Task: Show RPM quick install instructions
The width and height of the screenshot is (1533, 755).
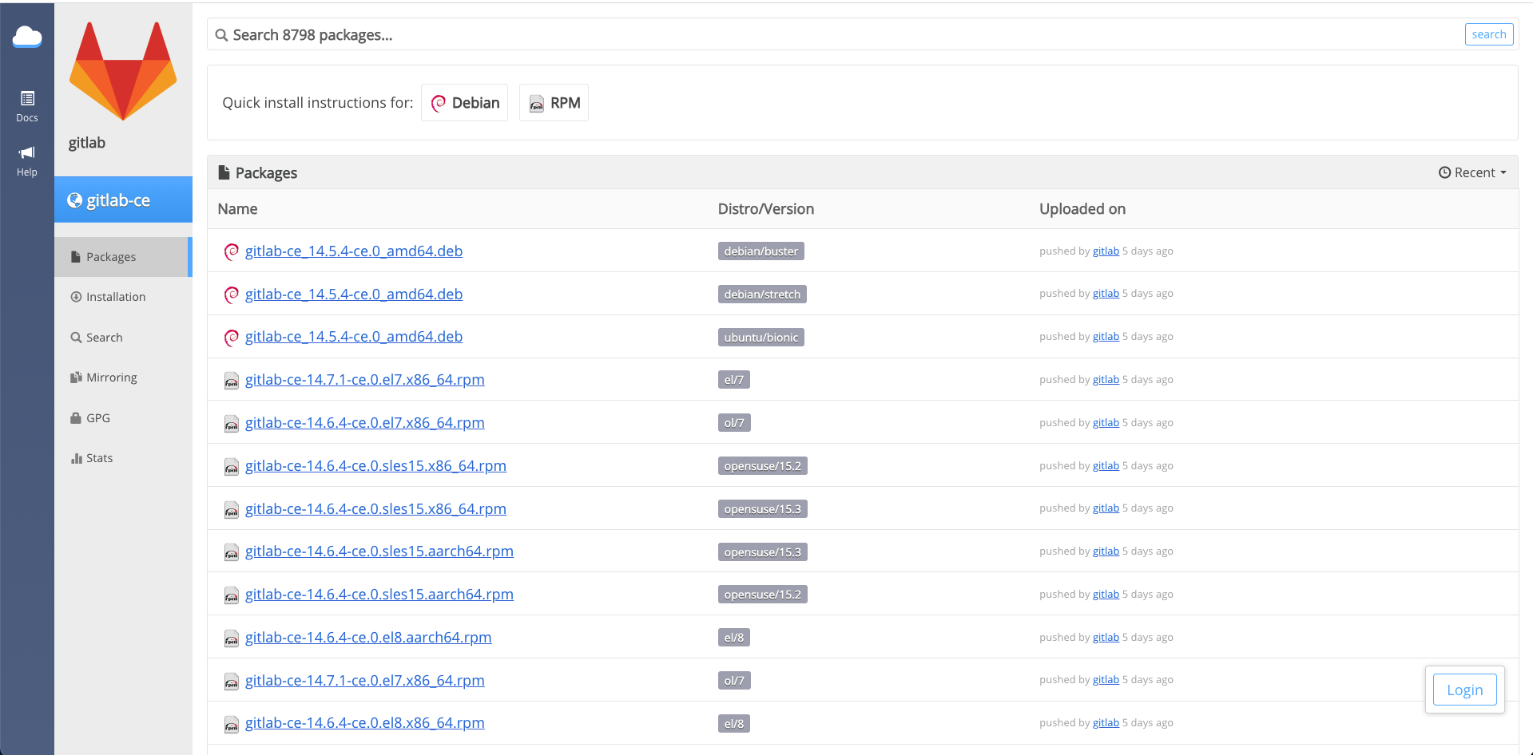Action: coord(554,103)
